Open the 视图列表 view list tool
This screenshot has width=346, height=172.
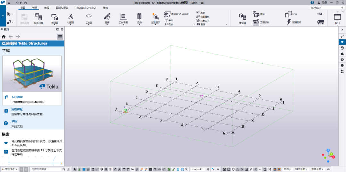click(x=38, y=18)
